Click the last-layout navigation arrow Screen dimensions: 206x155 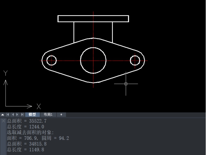click(x=22, y=115)
